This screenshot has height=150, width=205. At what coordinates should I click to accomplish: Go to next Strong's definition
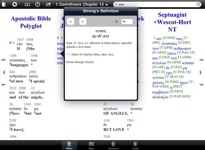click(83, 21)
